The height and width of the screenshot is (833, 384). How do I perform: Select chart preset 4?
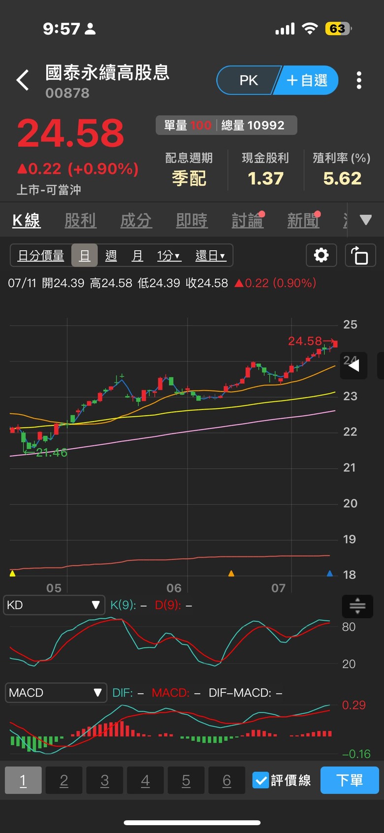pyautogui.click(x=145, y=780)
